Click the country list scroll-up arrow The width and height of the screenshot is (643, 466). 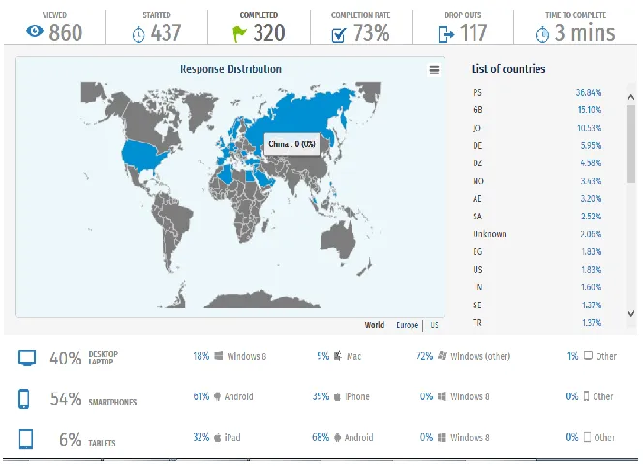(631, 97)
